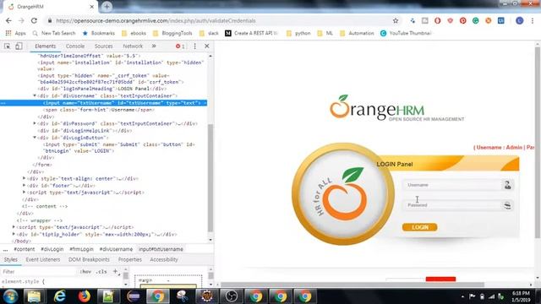The height and width of the screenshot is (304, 541).
Task: Open the python bookmark folder
Action: (x=298, y=33)
